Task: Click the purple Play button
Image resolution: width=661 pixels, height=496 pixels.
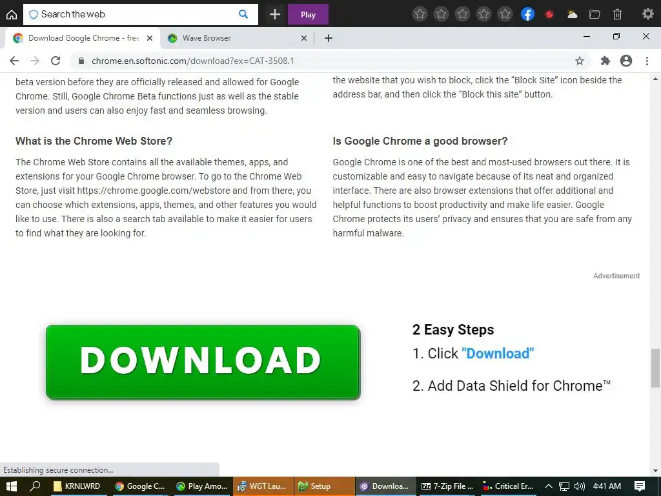Action: [308, 14]
